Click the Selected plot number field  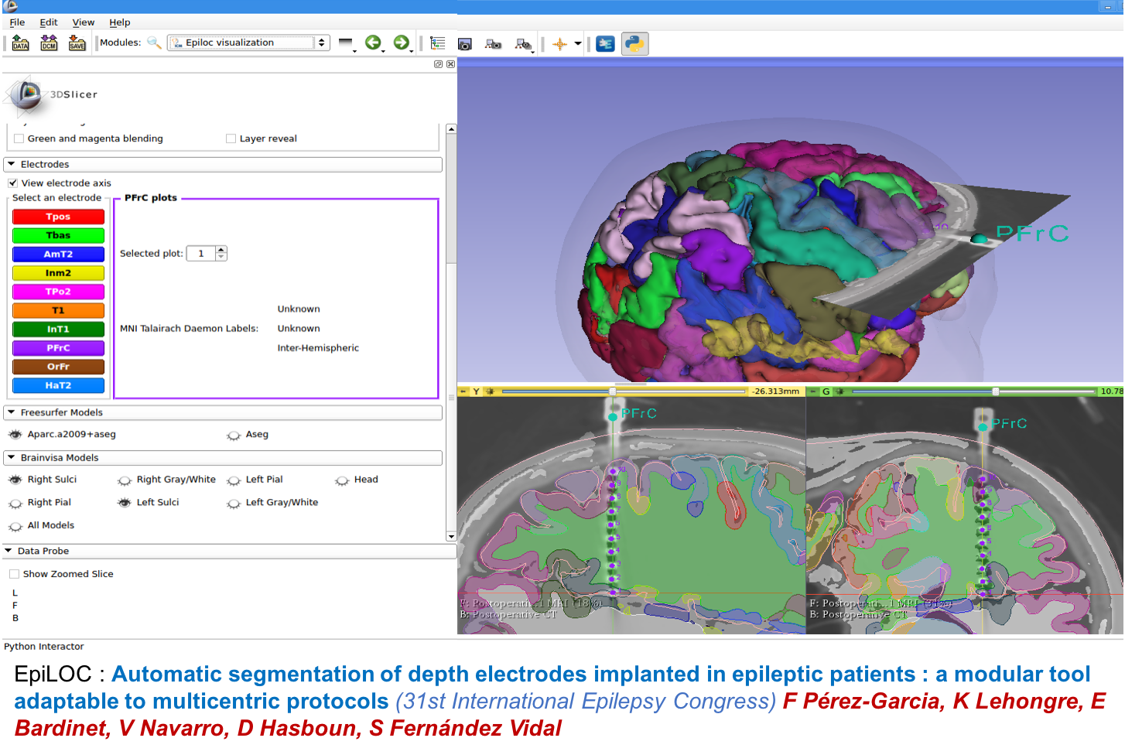201,254
